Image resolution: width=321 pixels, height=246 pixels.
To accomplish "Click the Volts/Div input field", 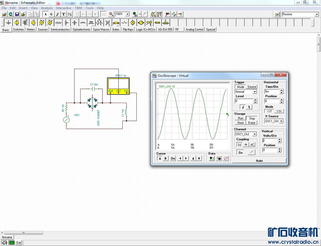I will tap(270, 140).
